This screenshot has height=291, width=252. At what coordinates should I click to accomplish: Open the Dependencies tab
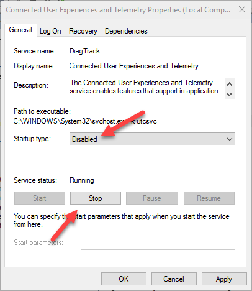click(126, 31)
